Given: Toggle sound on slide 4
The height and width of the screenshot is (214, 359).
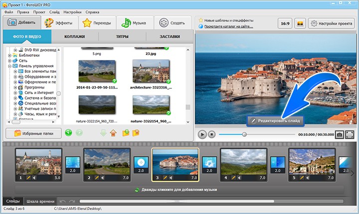Looking at the screenshot, I should 239,178.
